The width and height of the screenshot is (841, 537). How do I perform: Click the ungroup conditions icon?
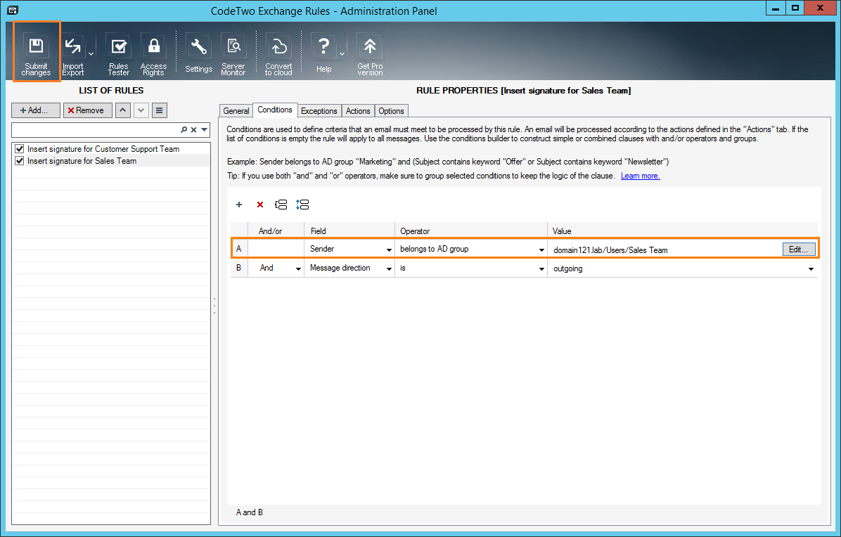click(302, 205)
